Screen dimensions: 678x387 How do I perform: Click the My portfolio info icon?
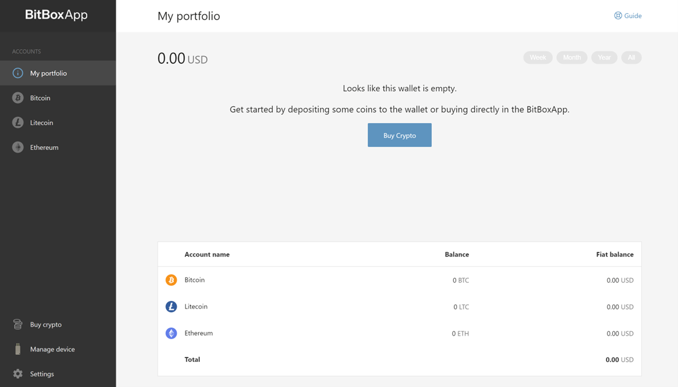pyautogui.click(x=17, y=73)
